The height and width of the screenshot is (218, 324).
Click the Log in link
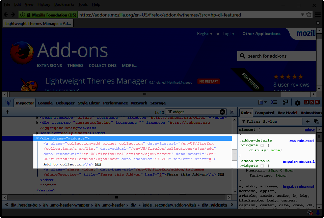point(228,34)
